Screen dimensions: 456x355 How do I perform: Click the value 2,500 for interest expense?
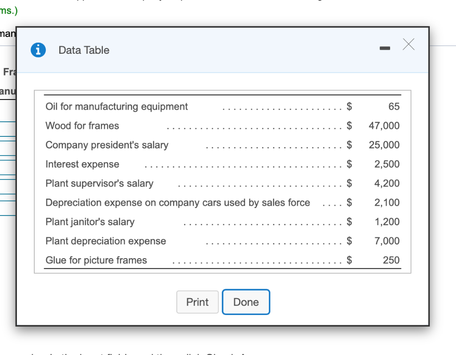point(387,164)
